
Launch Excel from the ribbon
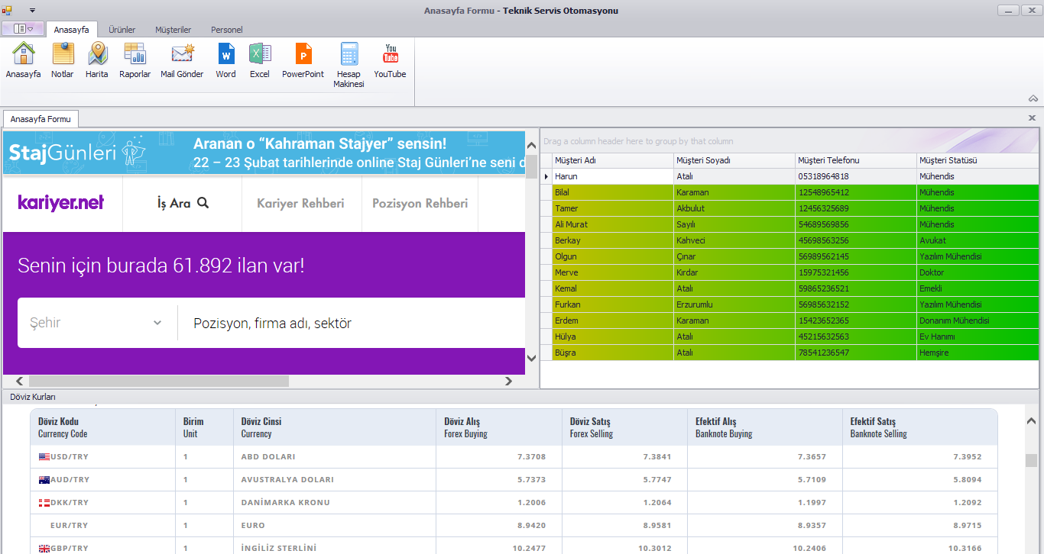260,61
